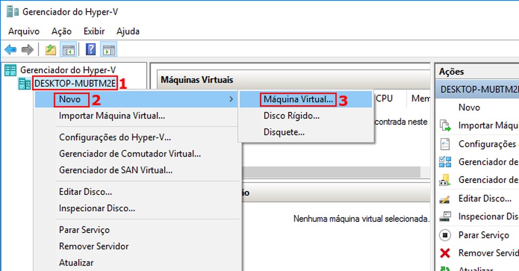Click the Hyper-V Manager title bar icon
The height and width of the screenshot is (271, 519).
click(x=13, y=12)
